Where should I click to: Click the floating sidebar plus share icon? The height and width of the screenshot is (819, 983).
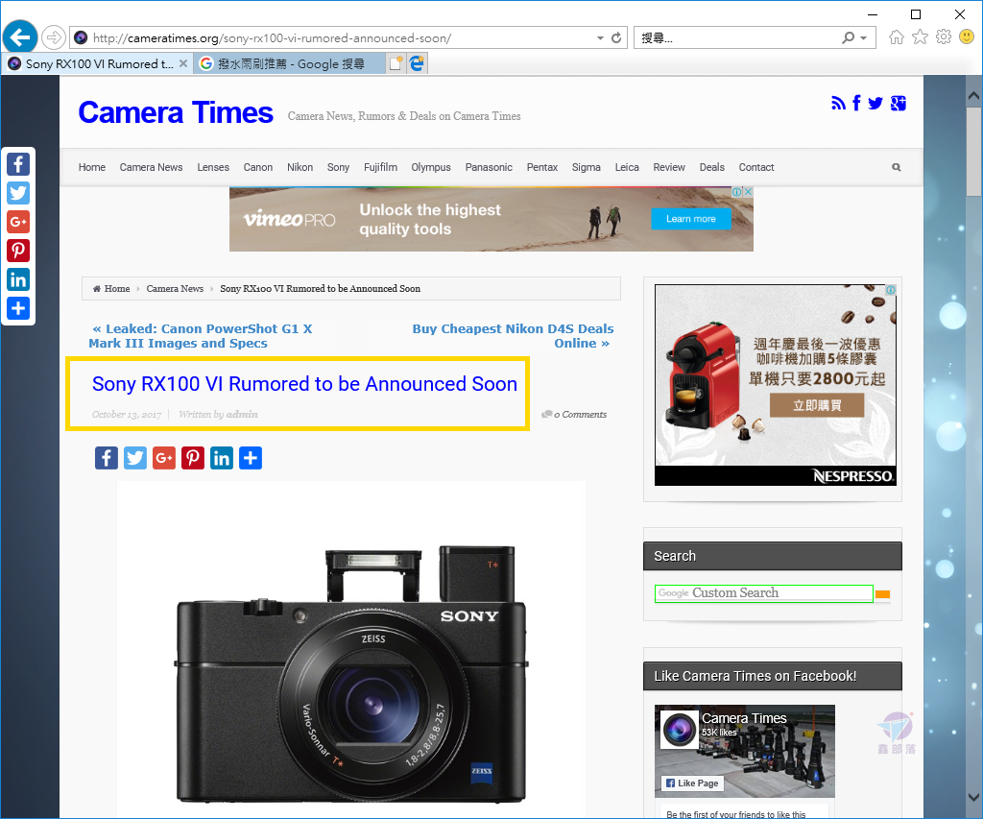[x=18, y=308]
